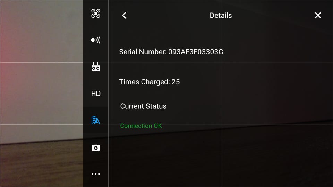Click the Times Charged label
This screenshot has width=333, height=187.
[x=144, y=82]
